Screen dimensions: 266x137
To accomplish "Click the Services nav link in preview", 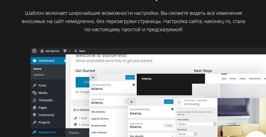I will coord(233,79).
